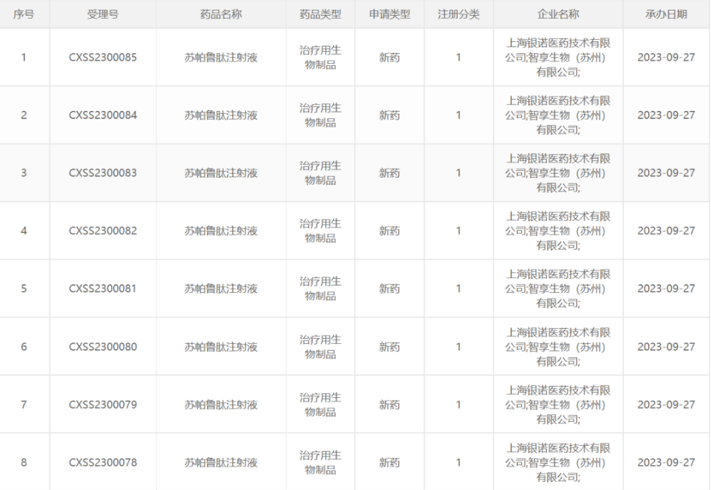The image size is (711, 490).
Task: Click 治疗用生物制品 in row CXSS2300080
Action: 320,347
